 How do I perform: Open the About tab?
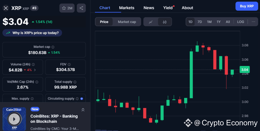[188, 8]
